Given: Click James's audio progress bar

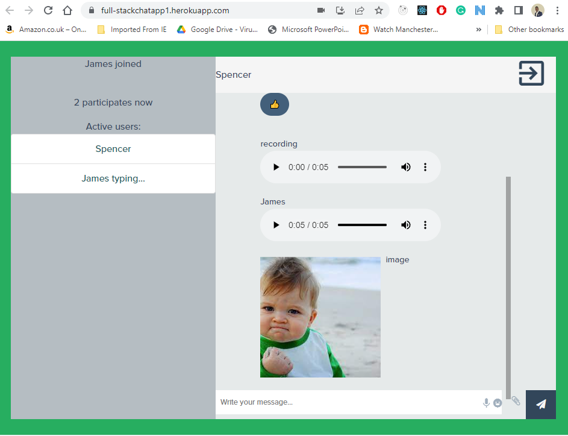Looking at the screenshot, I should (362, 226).
